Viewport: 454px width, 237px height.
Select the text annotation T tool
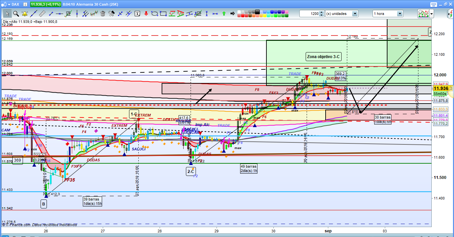coord(137,14)
